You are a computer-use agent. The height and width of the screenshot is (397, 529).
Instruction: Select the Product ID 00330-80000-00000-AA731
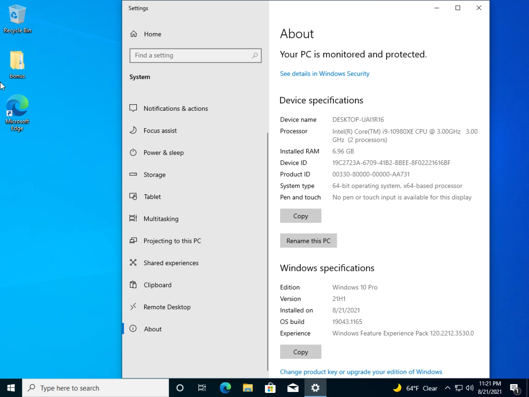click(x=371, y=175)
